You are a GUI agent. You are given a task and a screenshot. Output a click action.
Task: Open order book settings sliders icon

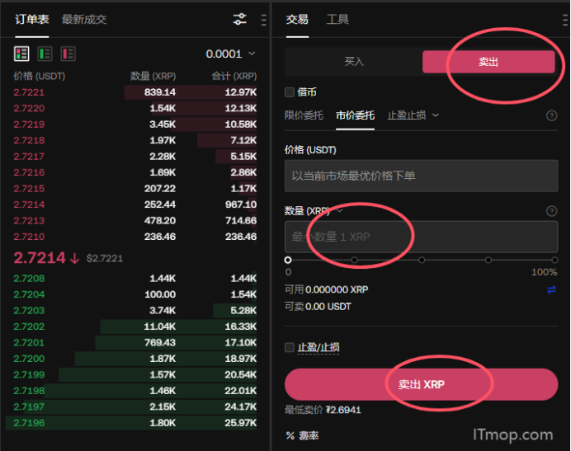pyautogui.click(x=239, y=19)
